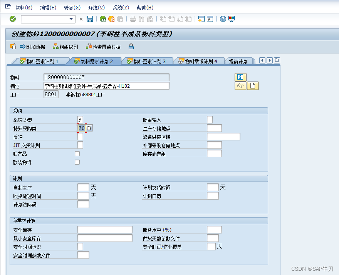Save the material with the floppy disk icon
This screenshot has height=275, width=339.
(x=90, y=19)
